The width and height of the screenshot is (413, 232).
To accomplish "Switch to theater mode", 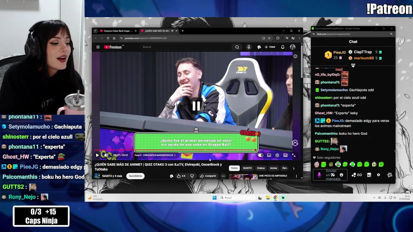I will (x=285, y=155).
